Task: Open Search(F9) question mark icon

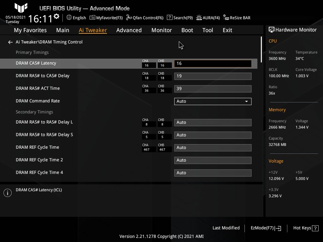Action: [x=170, y=18]
